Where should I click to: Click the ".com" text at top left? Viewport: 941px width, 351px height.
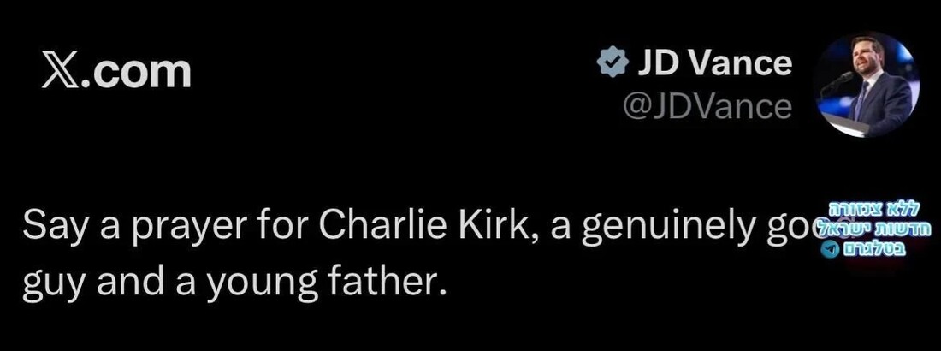(x=135, y=72)
